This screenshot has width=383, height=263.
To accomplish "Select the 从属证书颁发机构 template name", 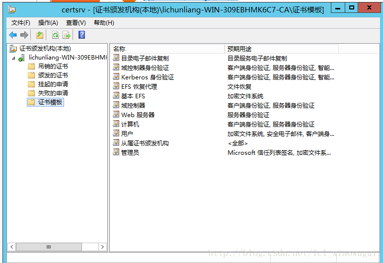I will (x=145, y=143).
